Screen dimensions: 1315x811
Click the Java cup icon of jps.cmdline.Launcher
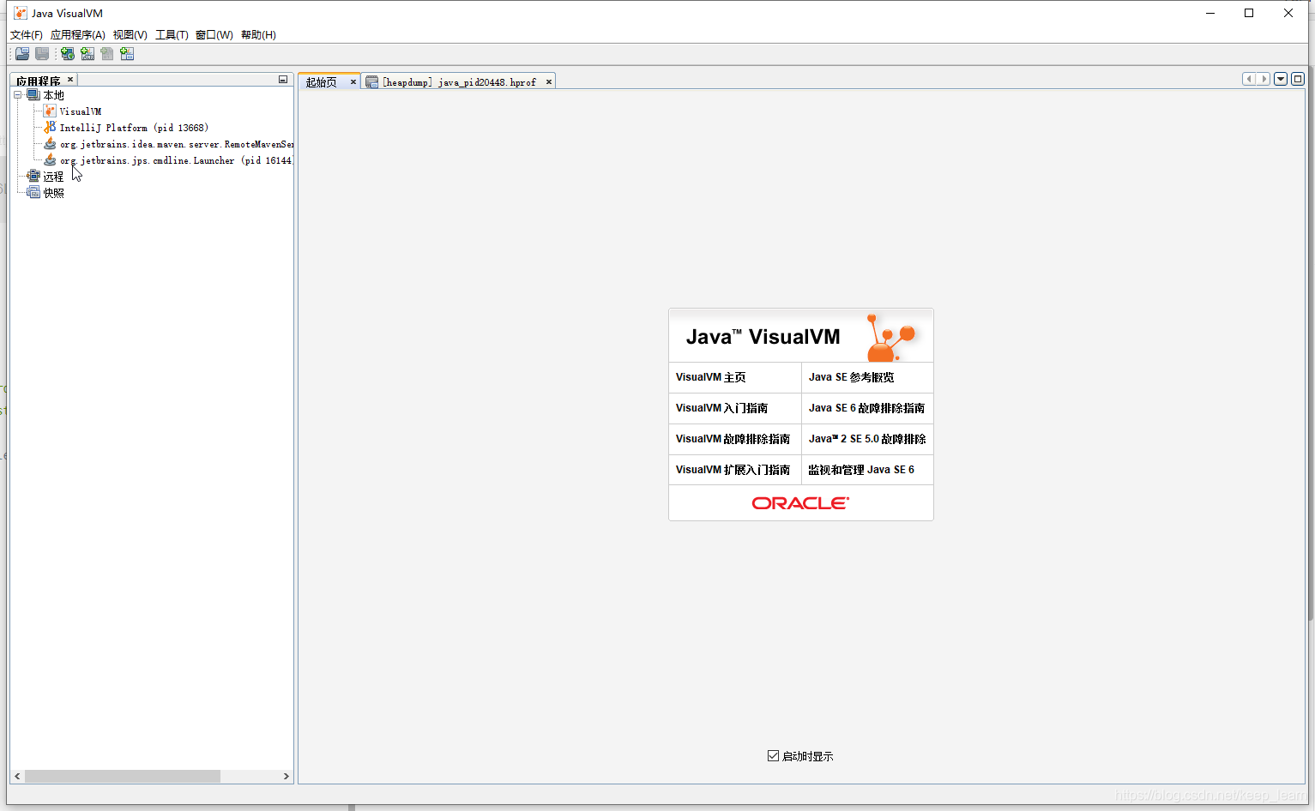(x=50, y=160)
